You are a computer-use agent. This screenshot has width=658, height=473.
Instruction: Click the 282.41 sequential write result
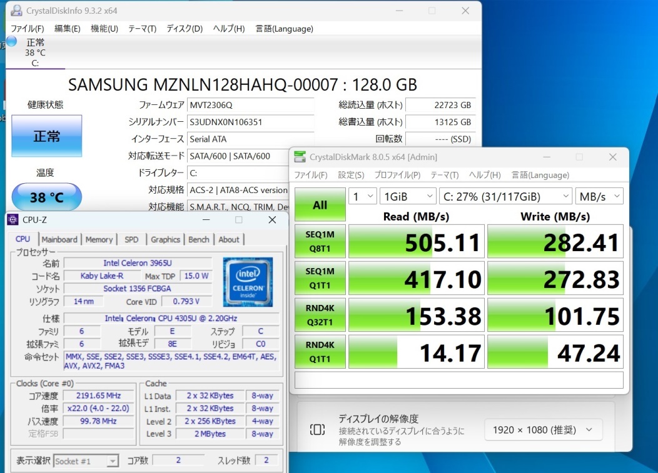tap(555, 242)
